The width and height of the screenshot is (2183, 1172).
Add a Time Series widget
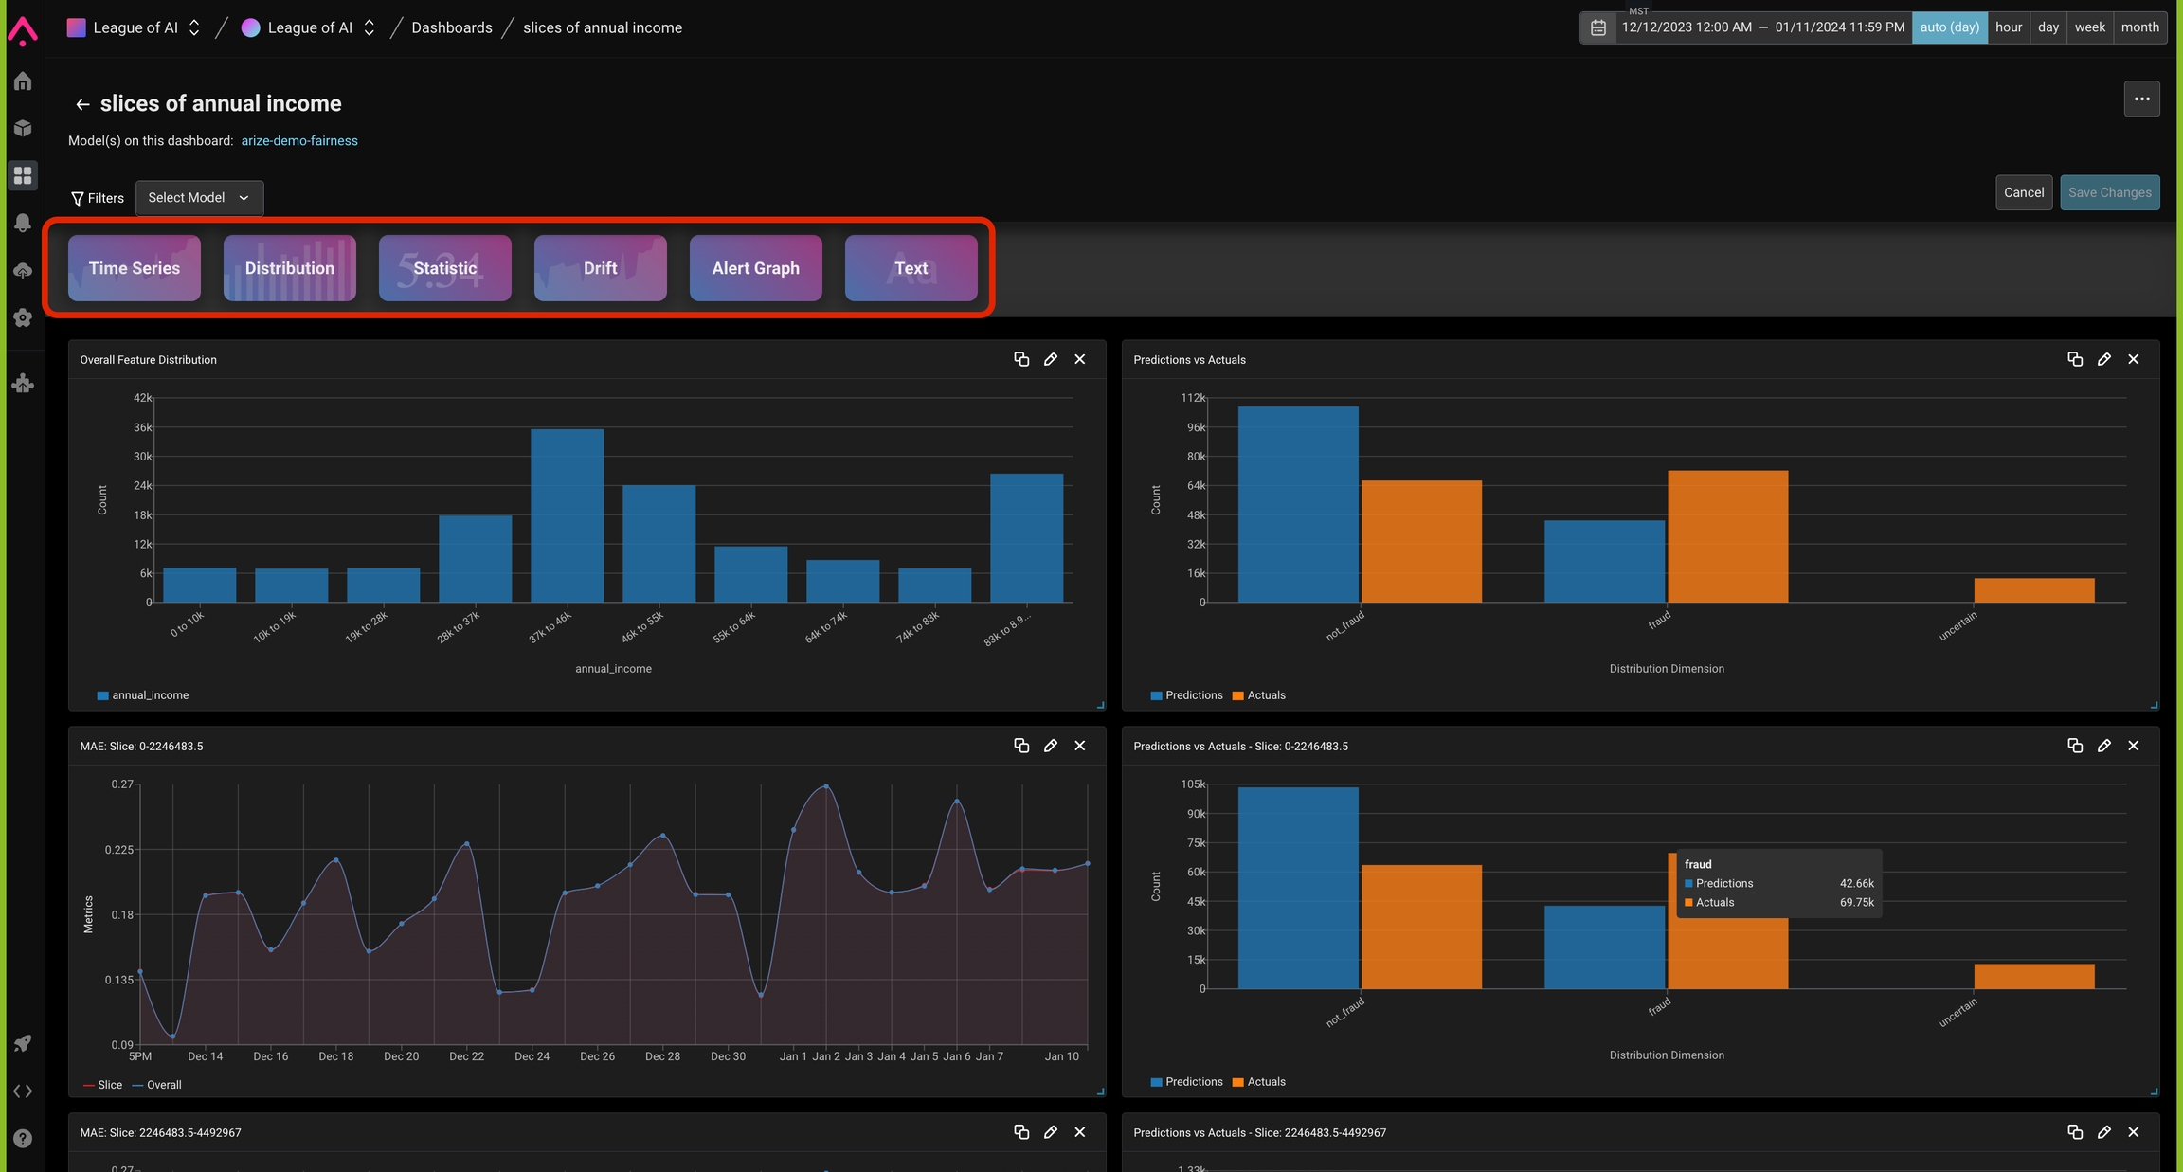pos(135,268)
